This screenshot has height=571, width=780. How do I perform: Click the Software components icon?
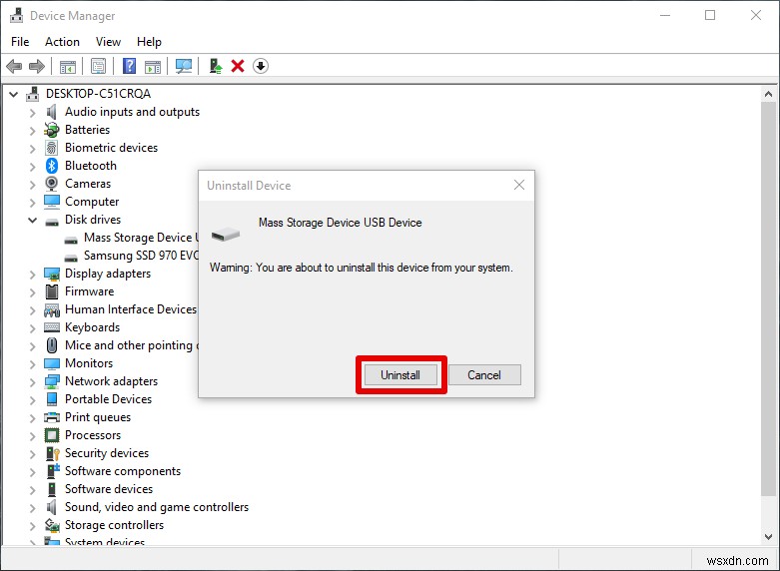(x=53, y=470)
